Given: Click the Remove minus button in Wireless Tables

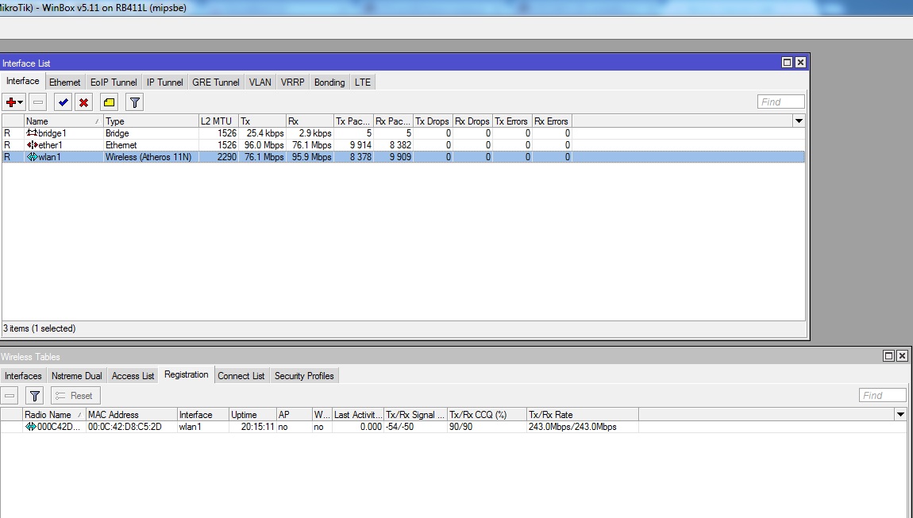Looking at the screenshot, I should [10, 396].
